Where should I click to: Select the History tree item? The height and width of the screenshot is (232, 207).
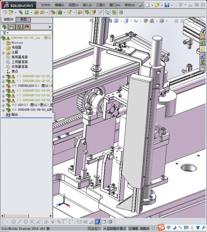[17, 43]
